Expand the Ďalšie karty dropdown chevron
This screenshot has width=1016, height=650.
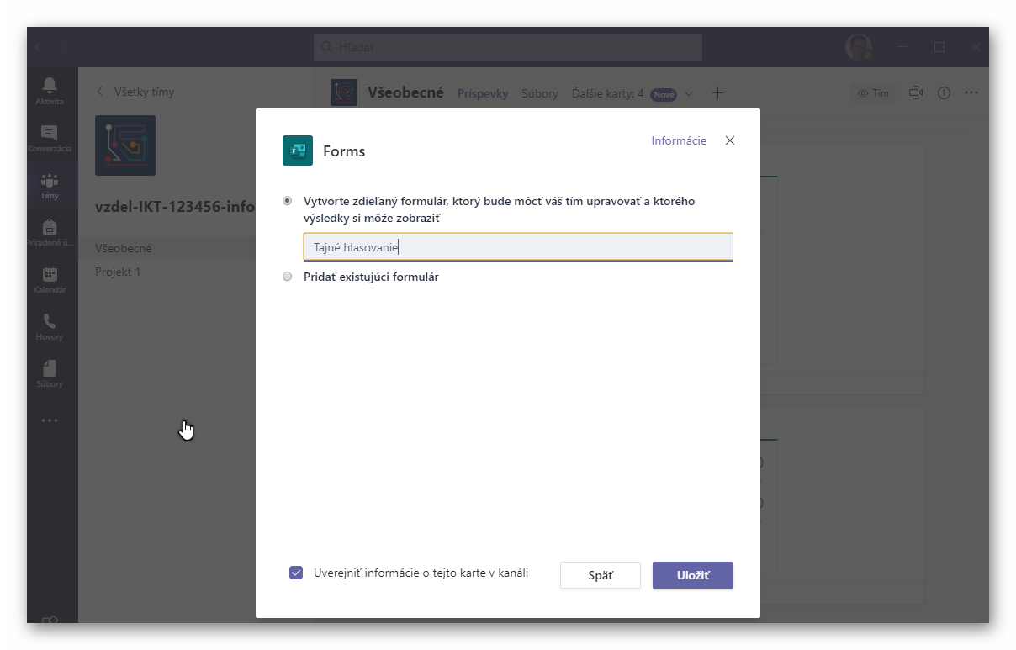(689, 93)
